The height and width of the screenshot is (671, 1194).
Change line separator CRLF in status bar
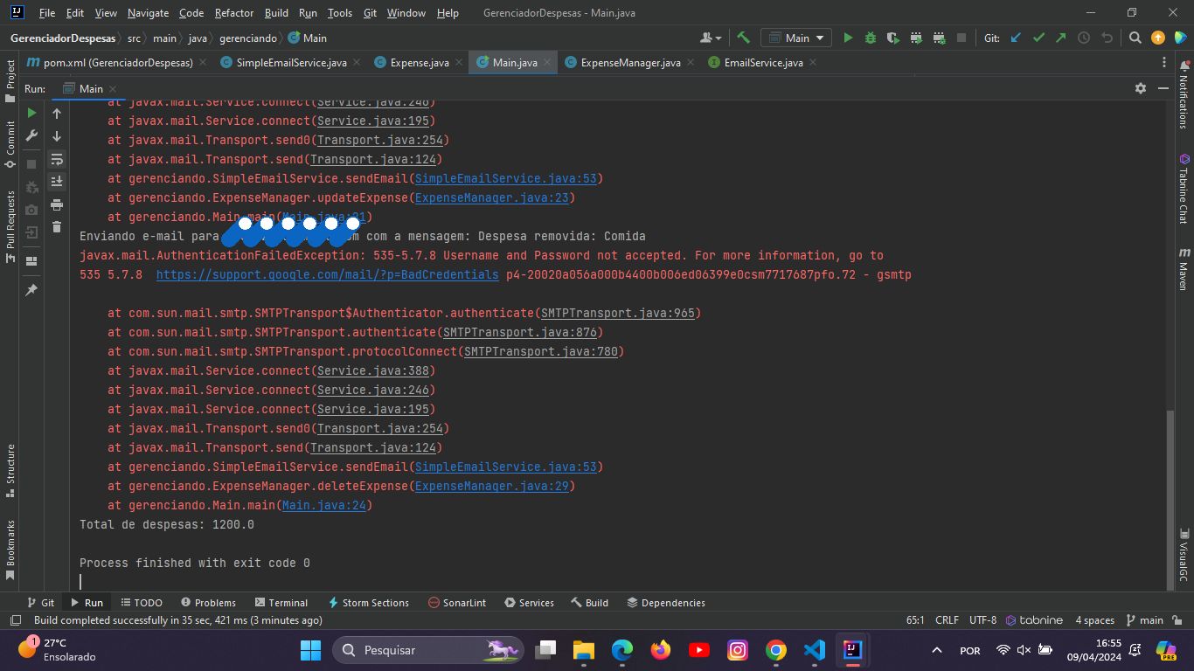click(x=947, y=620)
